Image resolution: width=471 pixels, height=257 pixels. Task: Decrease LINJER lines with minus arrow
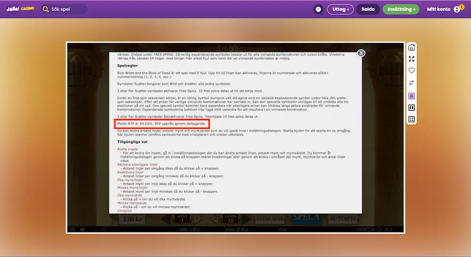[214, 219]
